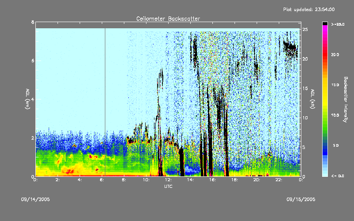Click the 5 tick on kft axis
The width and height of the screenshot is (354, 221).
pyautogui.click(x=304, y=147)
